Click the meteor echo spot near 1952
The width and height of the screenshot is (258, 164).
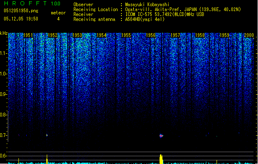[47, 135]
